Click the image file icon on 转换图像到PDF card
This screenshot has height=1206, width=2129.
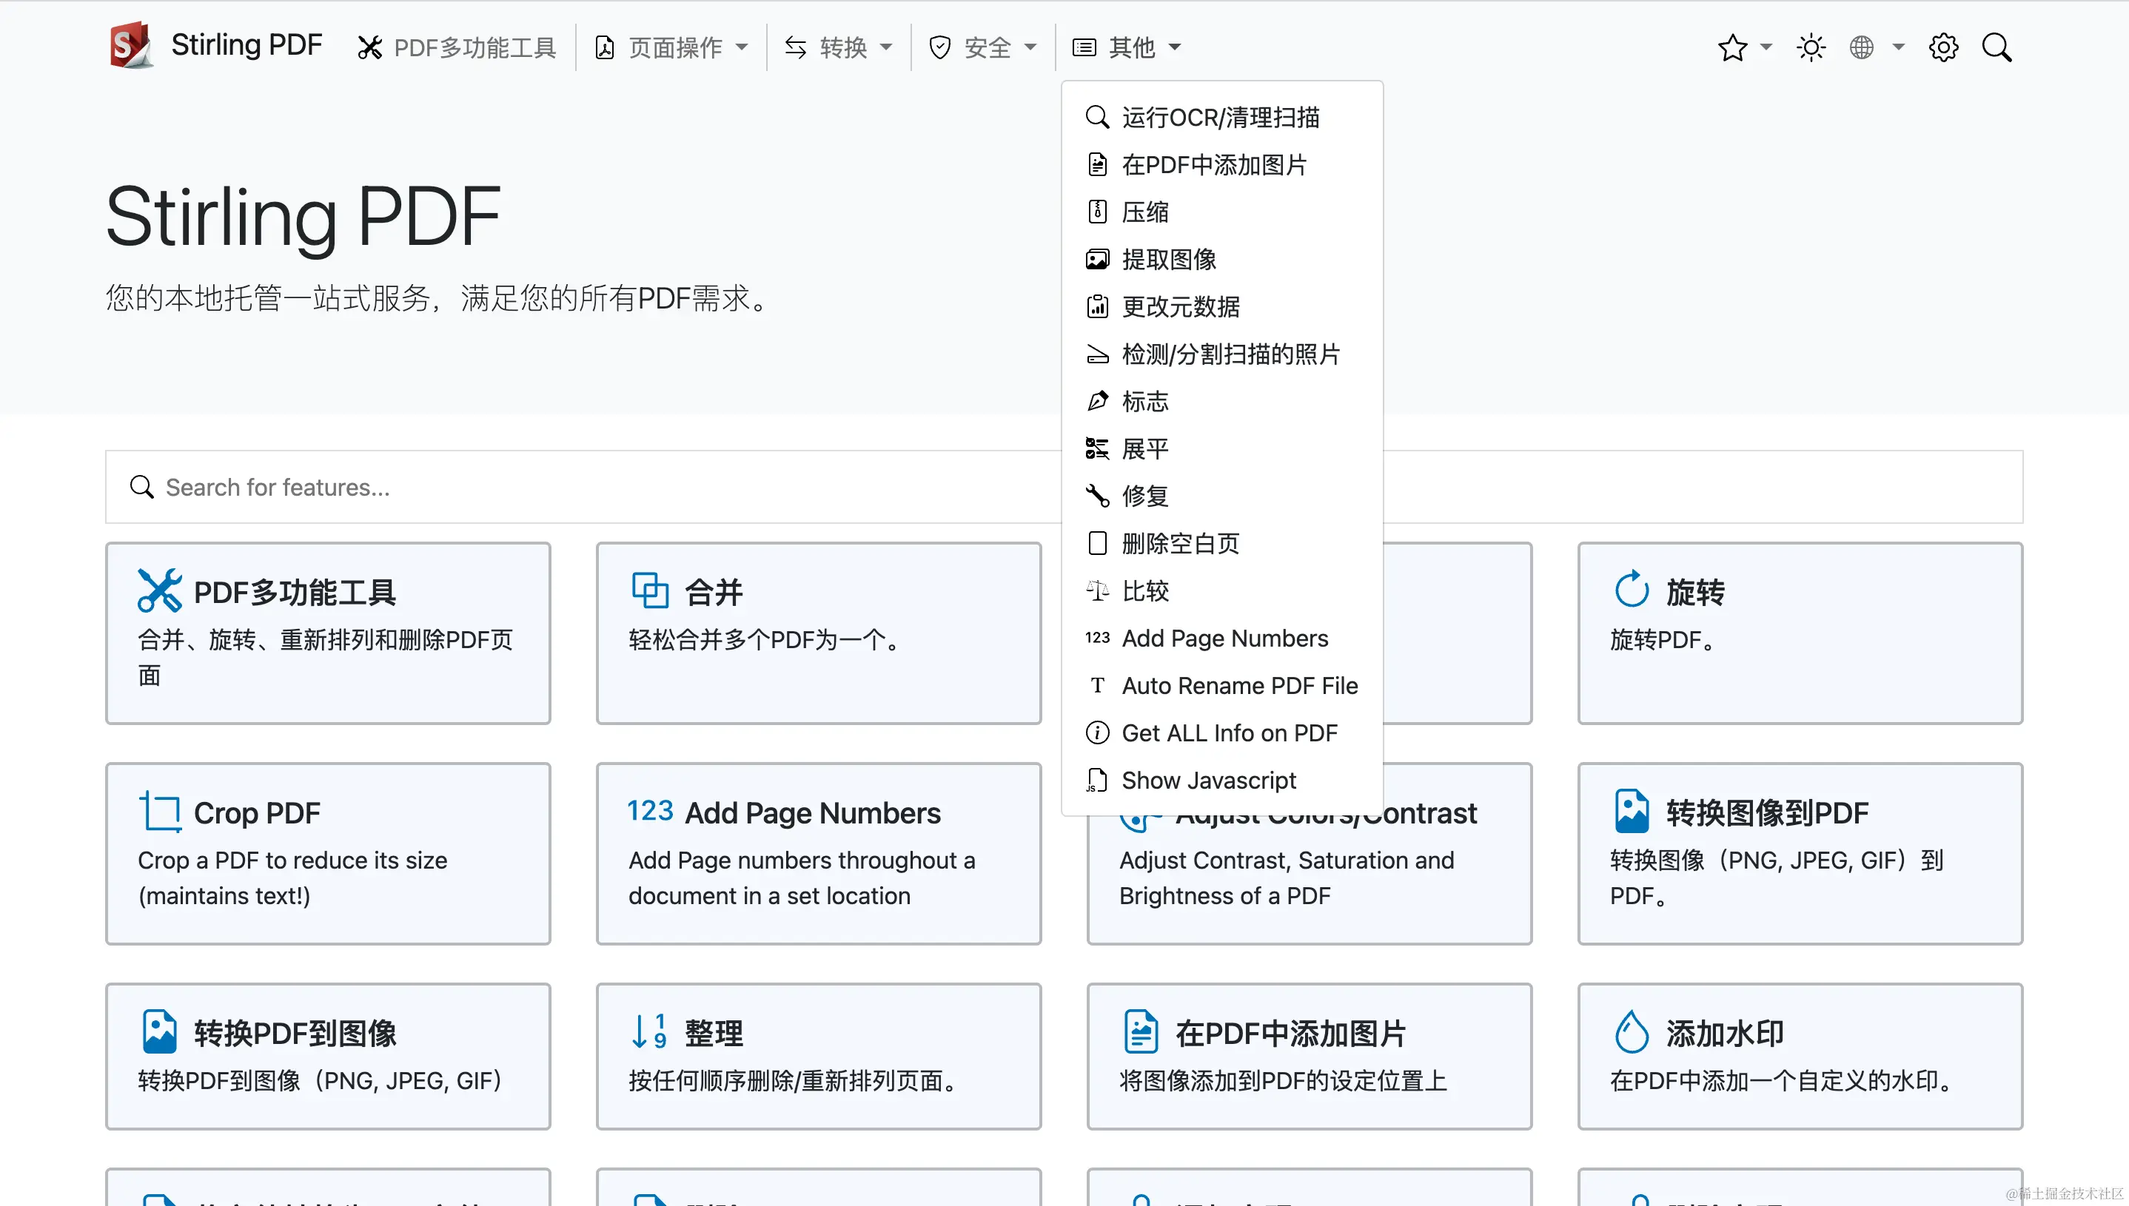pos(1632,811)
